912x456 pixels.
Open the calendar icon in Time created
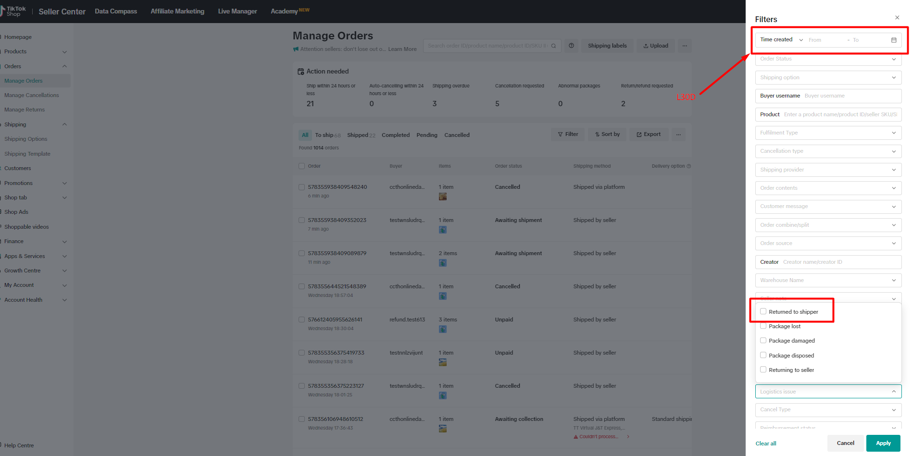894,40
